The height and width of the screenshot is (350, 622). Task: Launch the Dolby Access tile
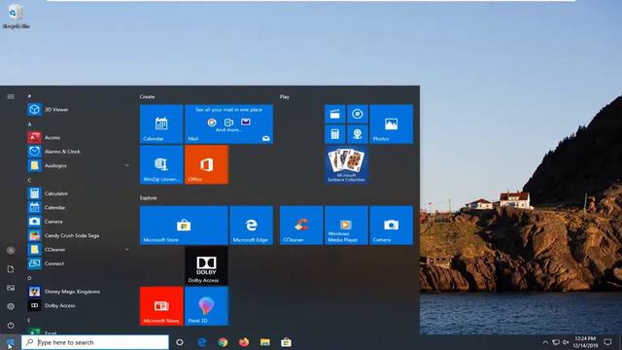click(206, 265)
